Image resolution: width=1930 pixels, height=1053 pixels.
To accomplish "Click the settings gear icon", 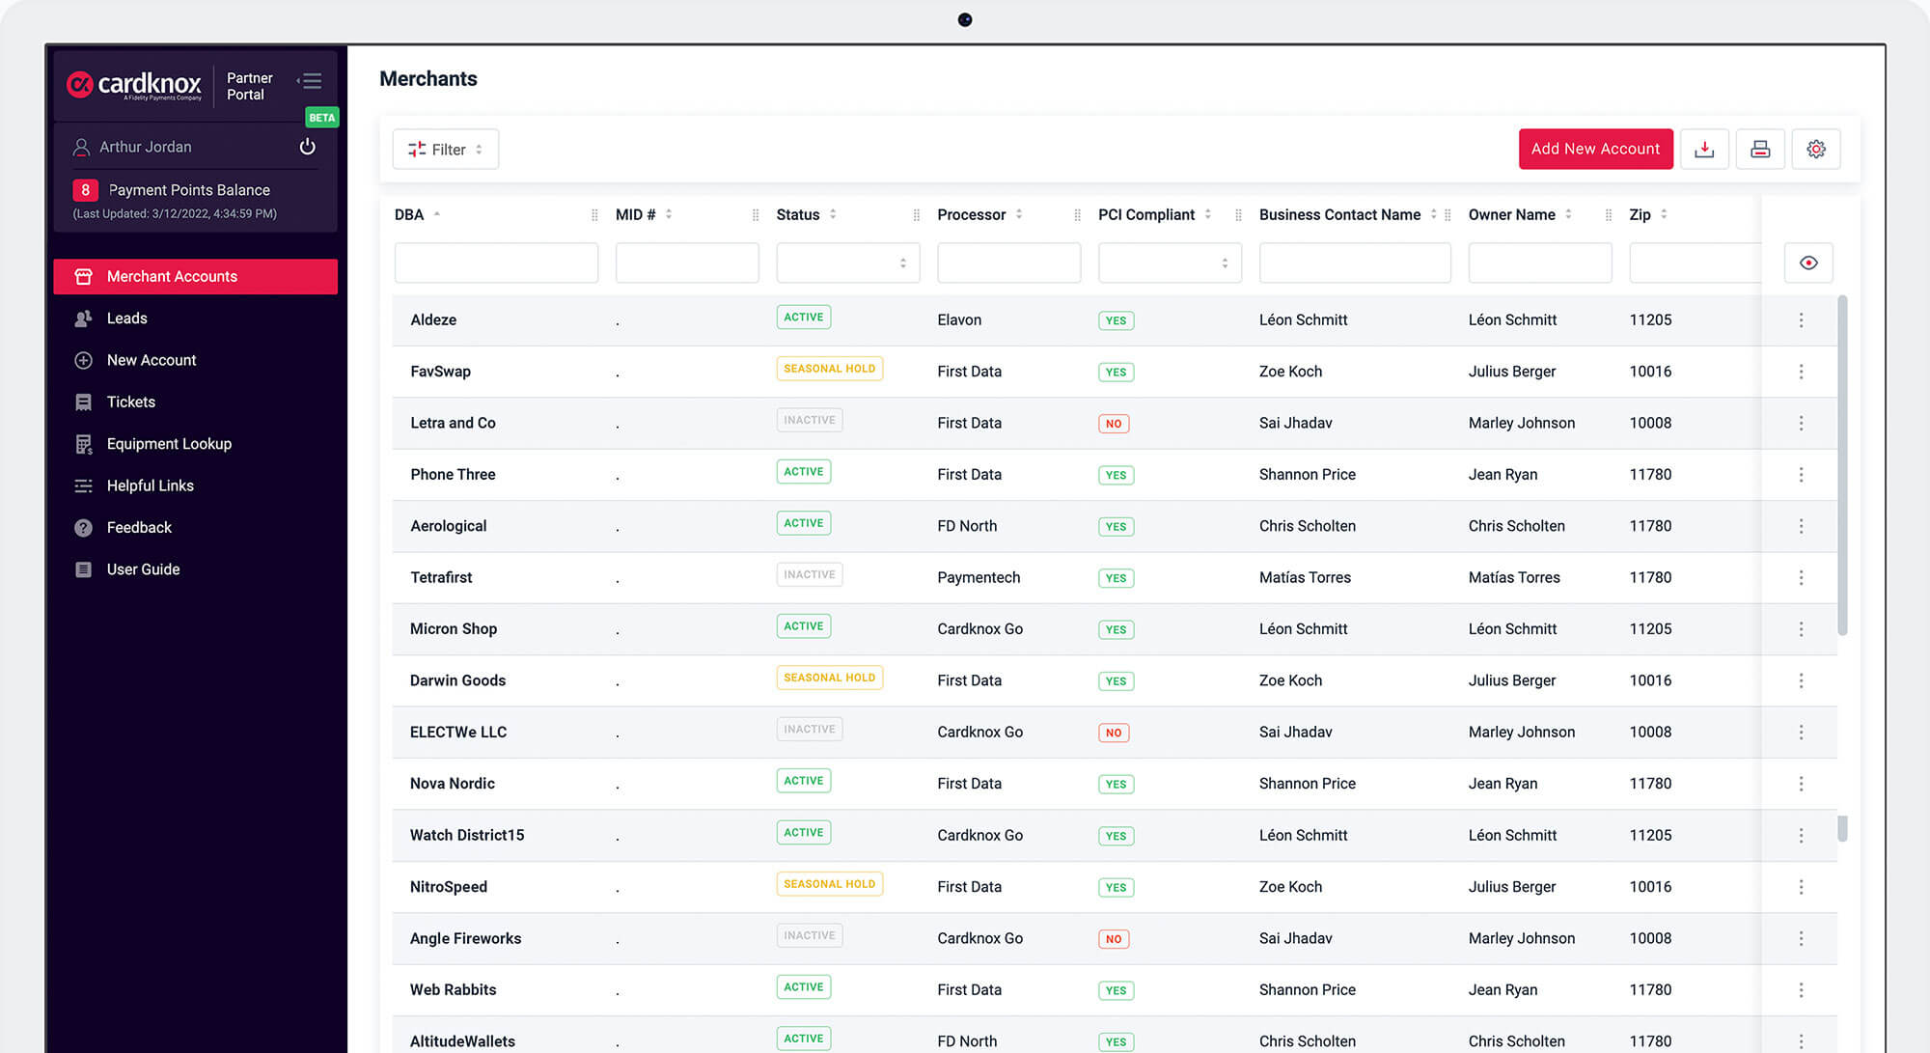I will coord(1817,150).
